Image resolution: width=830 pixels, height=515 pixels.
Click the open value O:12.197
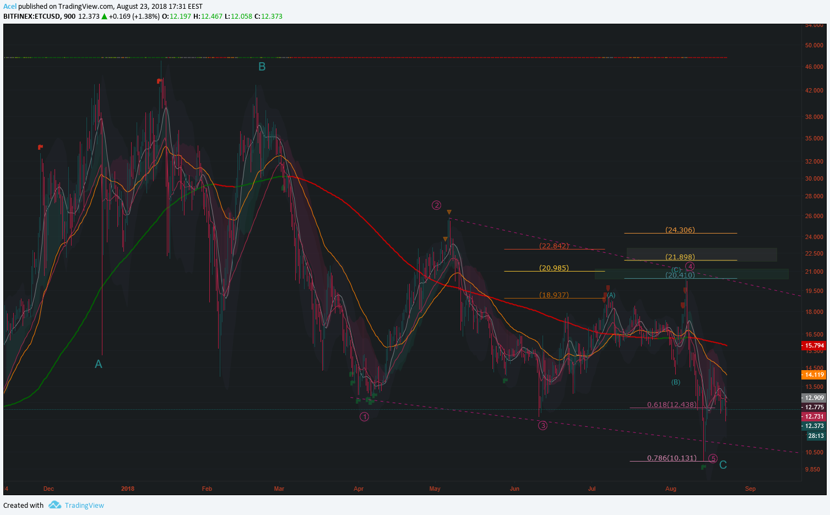point(176,17)
